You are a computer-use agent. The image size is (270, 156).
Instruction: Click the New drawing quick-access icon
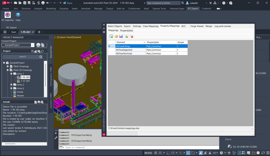click(16, 3)
